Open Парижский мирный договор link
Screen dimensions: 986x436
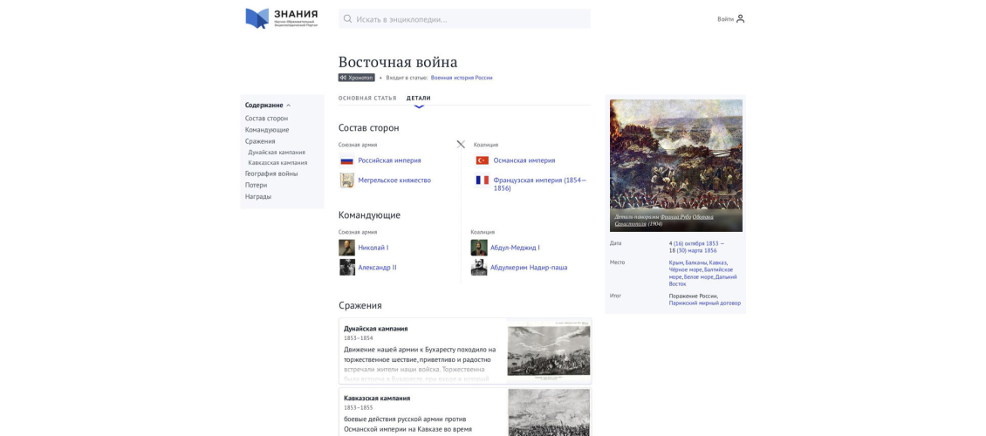pyautogui.click(x=705, y=303)
